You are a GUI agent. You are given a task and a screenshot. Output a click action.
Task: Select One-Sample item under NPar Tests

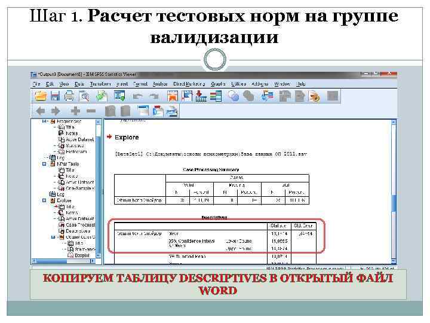coord(81,188)
